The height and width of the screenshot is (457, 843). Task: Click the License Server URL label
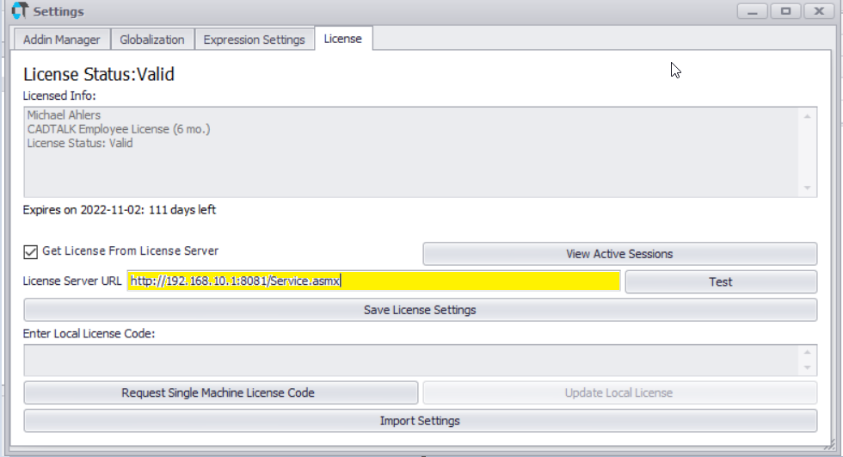(x=72, y=281)
